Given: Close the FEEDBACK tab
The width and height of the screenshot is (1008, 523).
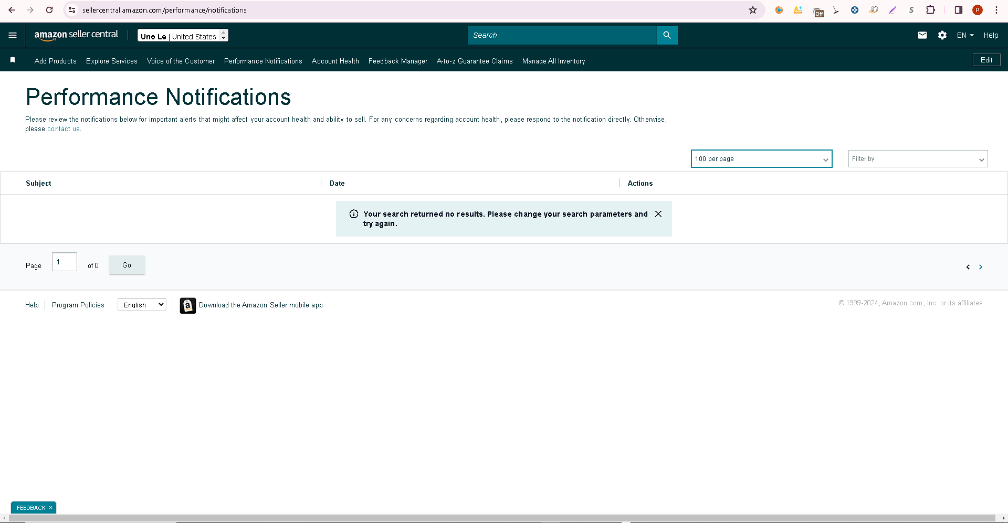Looking at the screenshot, I should click(x=50, y=508).
